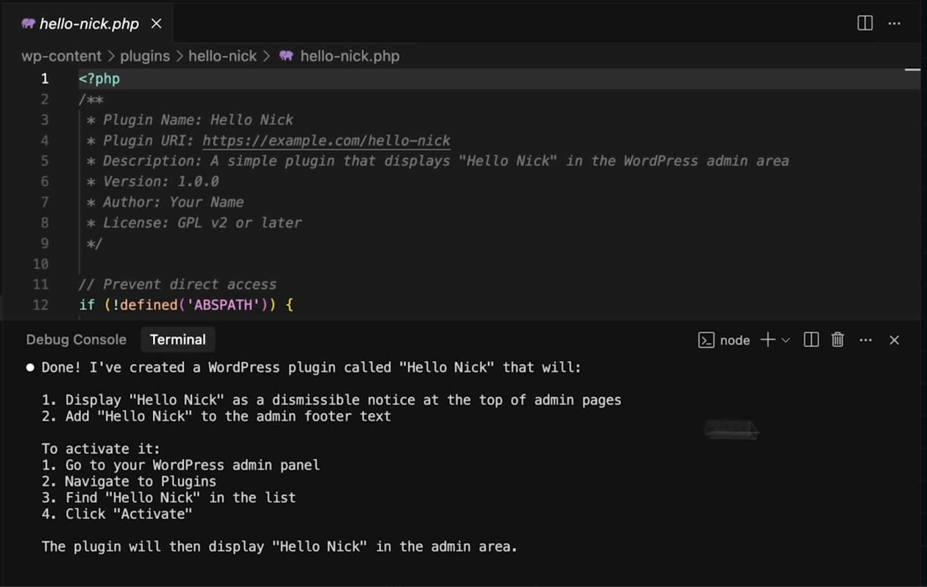927x587 pixels.
Task: Open the terminal panel's more actions icon
Action: (x=865, y=340)
